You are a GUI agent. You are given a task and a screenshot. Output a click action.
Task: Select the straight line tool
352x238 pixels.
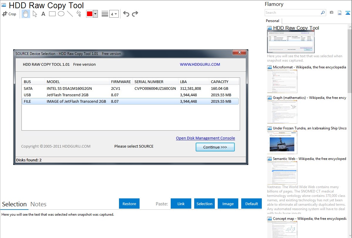coord(70,14)
